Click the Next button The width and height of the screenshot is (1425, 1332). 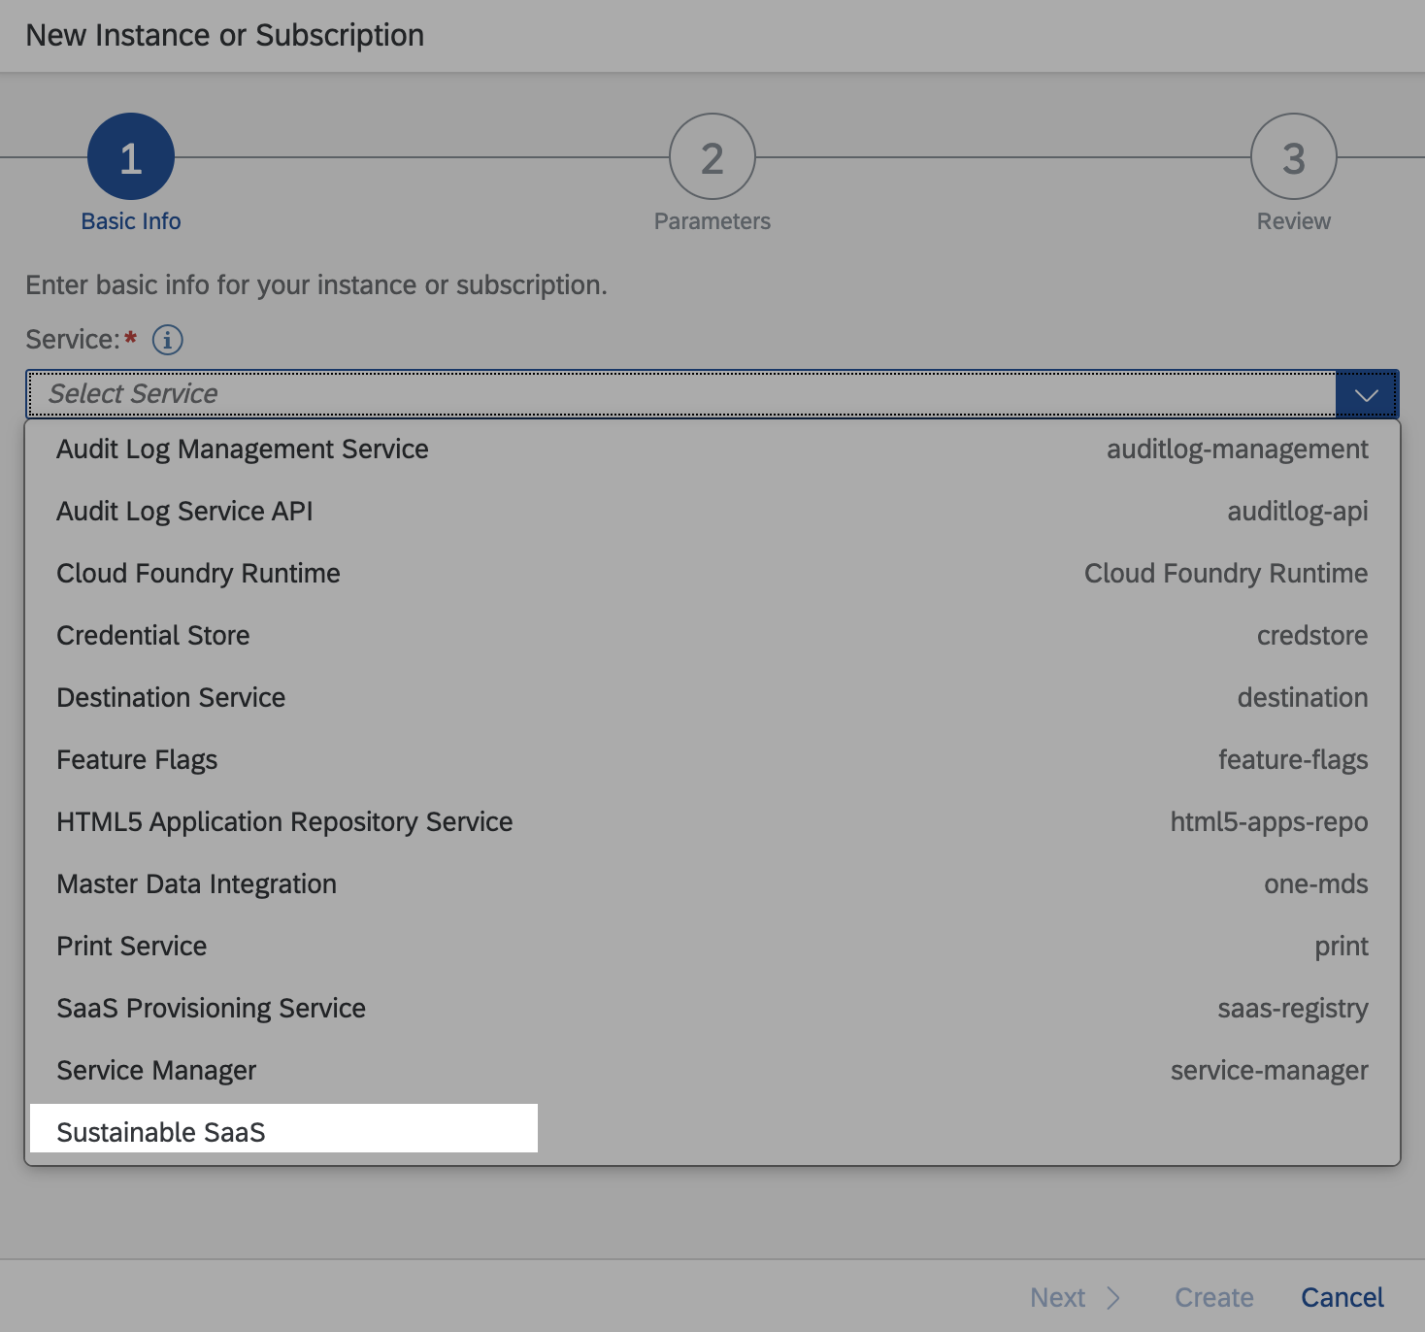[x=1076, y=1298]
